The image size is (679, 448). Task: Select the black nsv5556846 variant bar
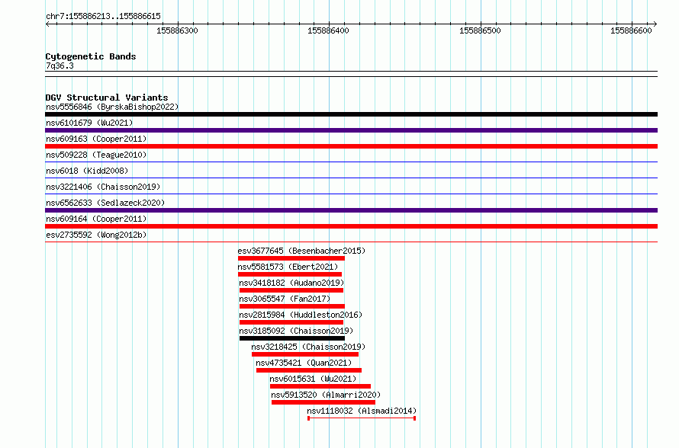pyautogui.click(x=351, y=114)
